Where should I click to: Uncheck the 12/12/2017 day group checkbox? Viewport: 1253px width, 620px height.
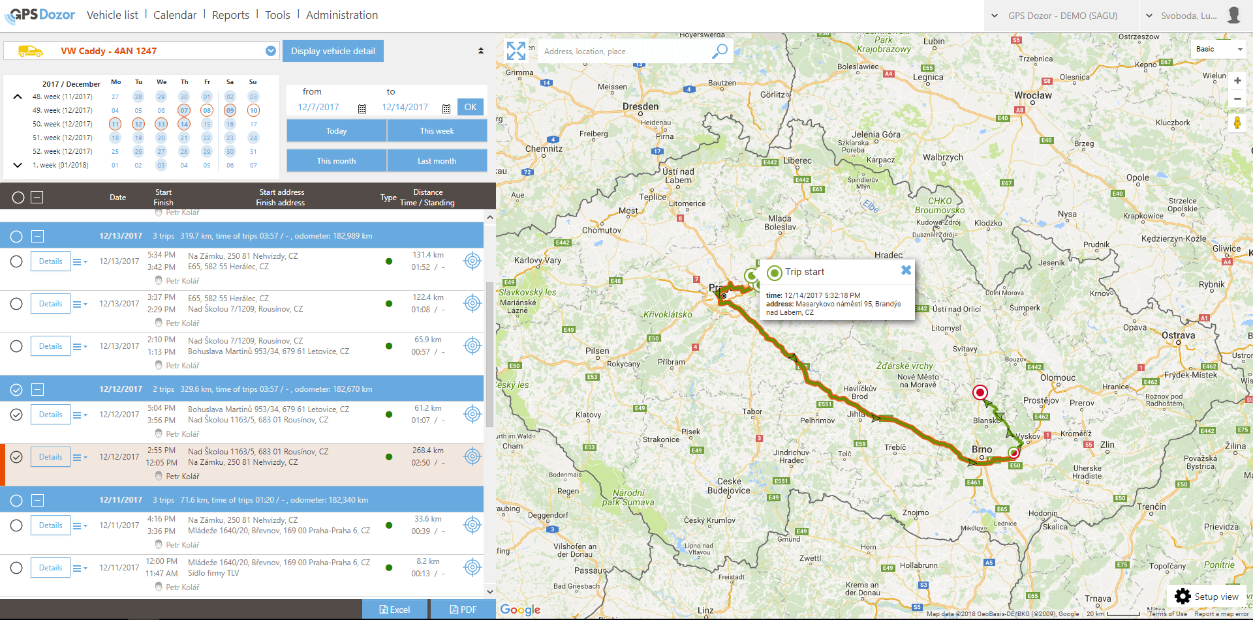coord(16,390)
